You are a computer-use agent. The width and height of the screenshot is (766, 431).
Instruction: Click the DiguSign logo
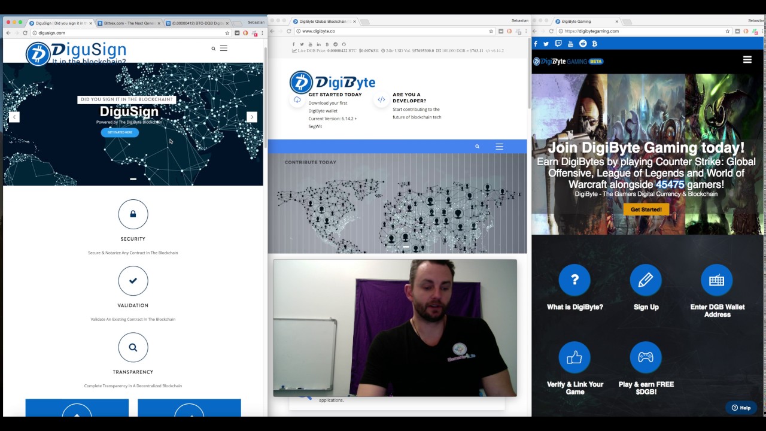click(x=76, y=53)
